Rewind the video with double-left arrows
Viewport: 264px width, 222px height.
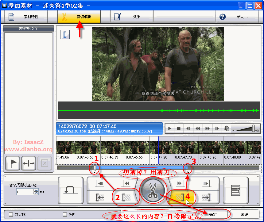[x=198, y=129]
